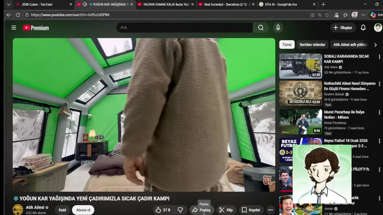Open options for Beyaz Futbol video
This screenshot has width=383, height=215.
click(x=379, y=141)
